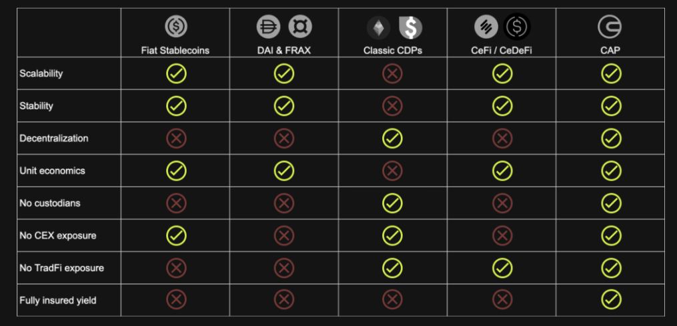Image resolution: width=677 pixels, height=326 pixels.
Task: Click the CeFi / CeDeFi column label
Action: coord(502,51)
